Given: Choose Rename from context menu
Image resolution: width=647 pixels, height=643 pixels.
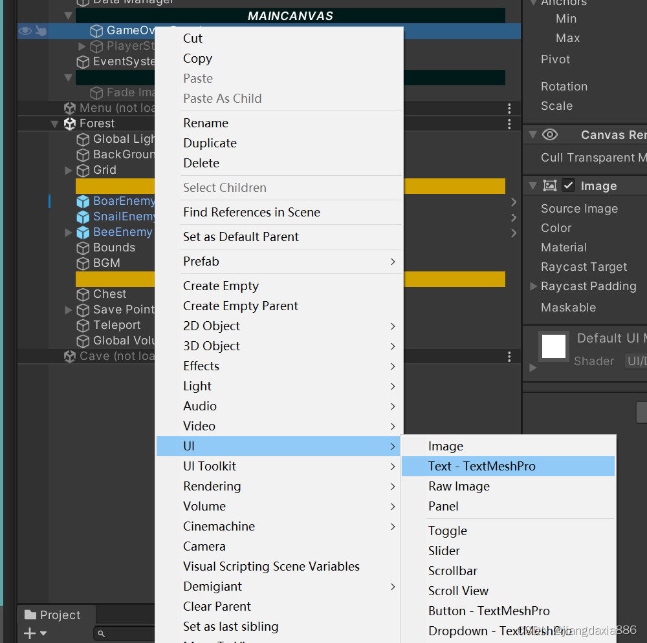Looking at the screenshot, I should (279, 123).
